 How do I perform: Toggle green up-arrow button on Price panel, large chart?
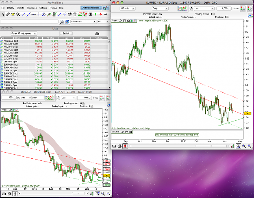pos(132,21)
